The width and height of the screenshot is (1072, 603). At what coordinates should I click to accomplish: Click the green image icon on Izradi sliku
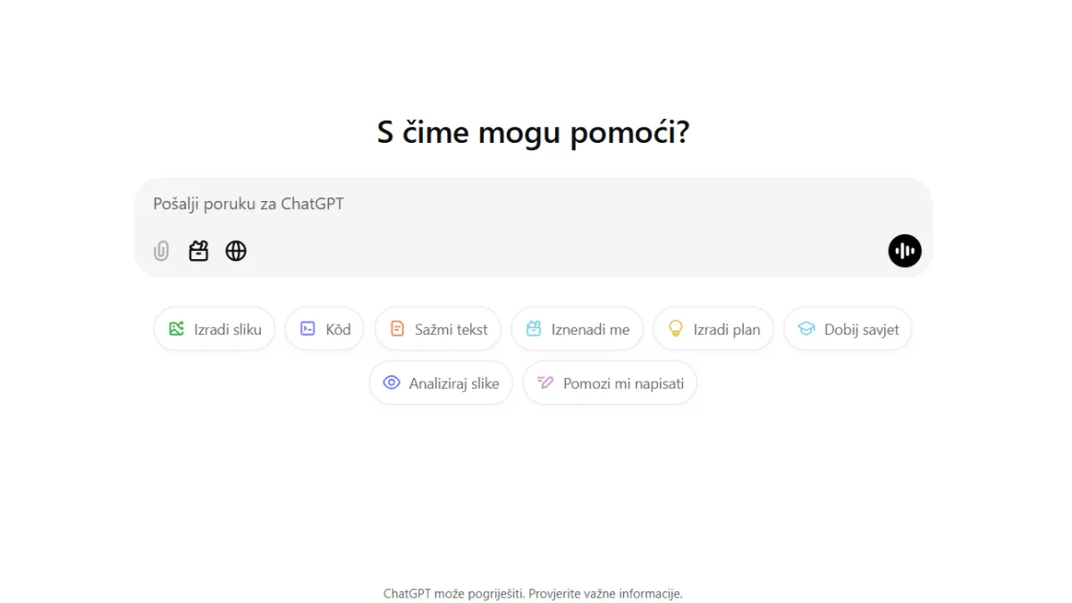pos(175,329)
